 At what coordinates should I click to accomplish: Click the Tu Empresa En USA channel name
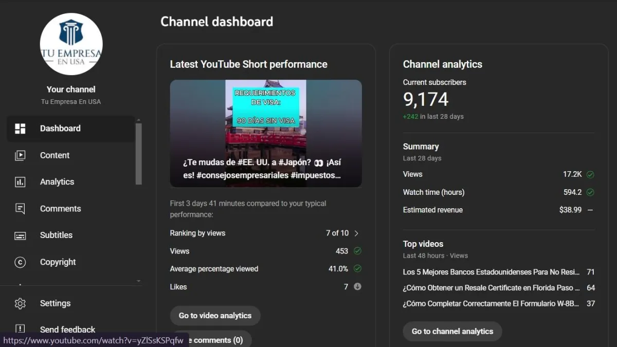(71, 102)
